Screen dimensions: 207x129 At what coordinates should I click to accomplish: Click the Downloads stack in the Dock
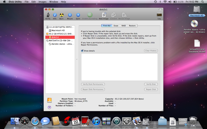click(162, 121)
